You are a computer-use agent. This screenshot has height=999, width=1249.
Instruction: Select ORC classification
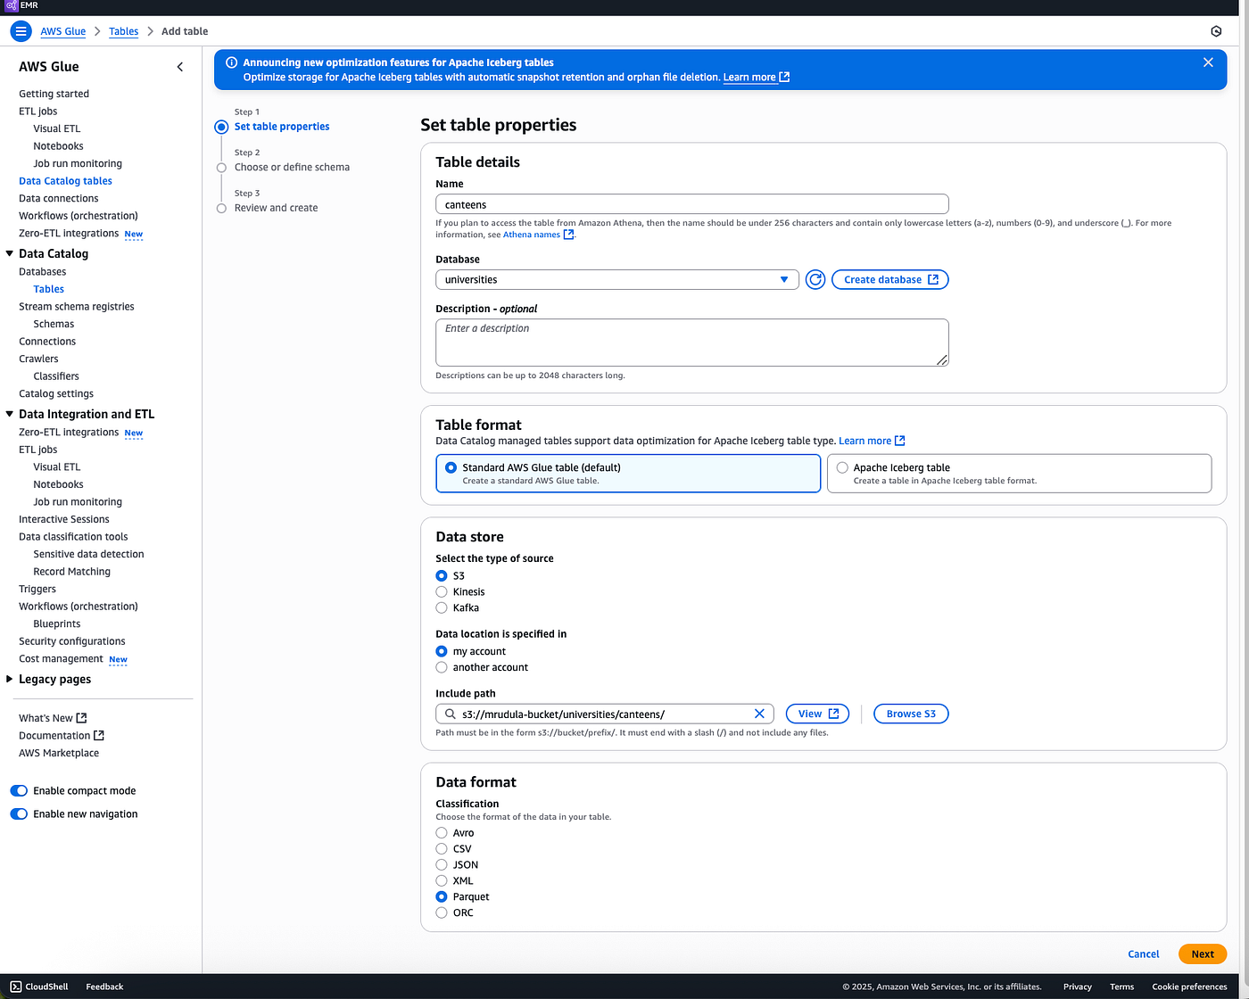pos(442,913)
